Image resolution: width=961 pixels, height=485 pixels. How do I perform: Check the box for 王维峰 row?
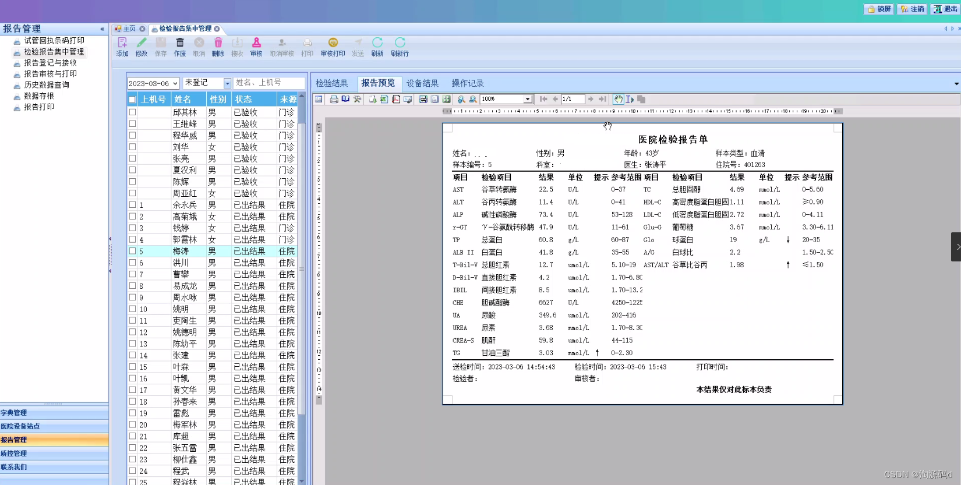click(132, 123)
